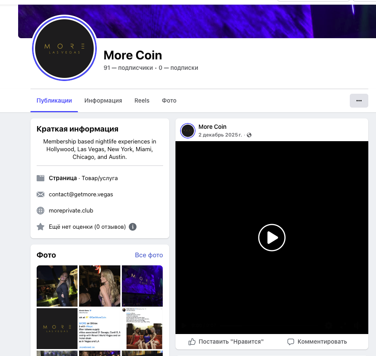Enter fullscreen mode on the video player
Viewport: 376px width, 356px height.
pyautogui.click(x=343, y=325)
